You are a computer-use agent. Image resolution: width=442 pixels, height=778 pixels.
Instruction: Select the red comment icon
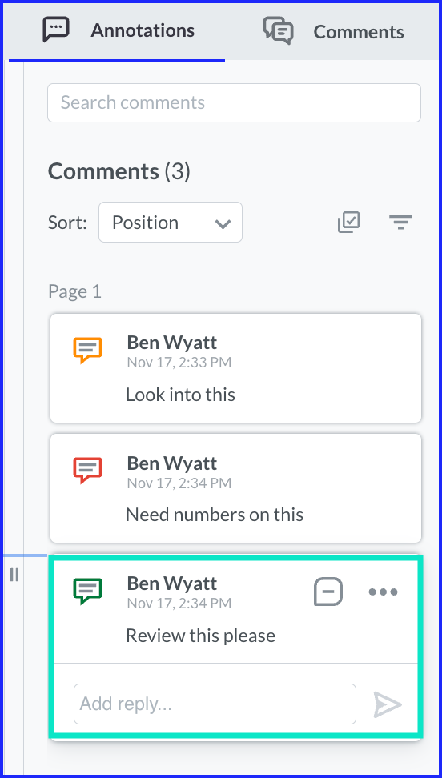[x=87, y=470]
